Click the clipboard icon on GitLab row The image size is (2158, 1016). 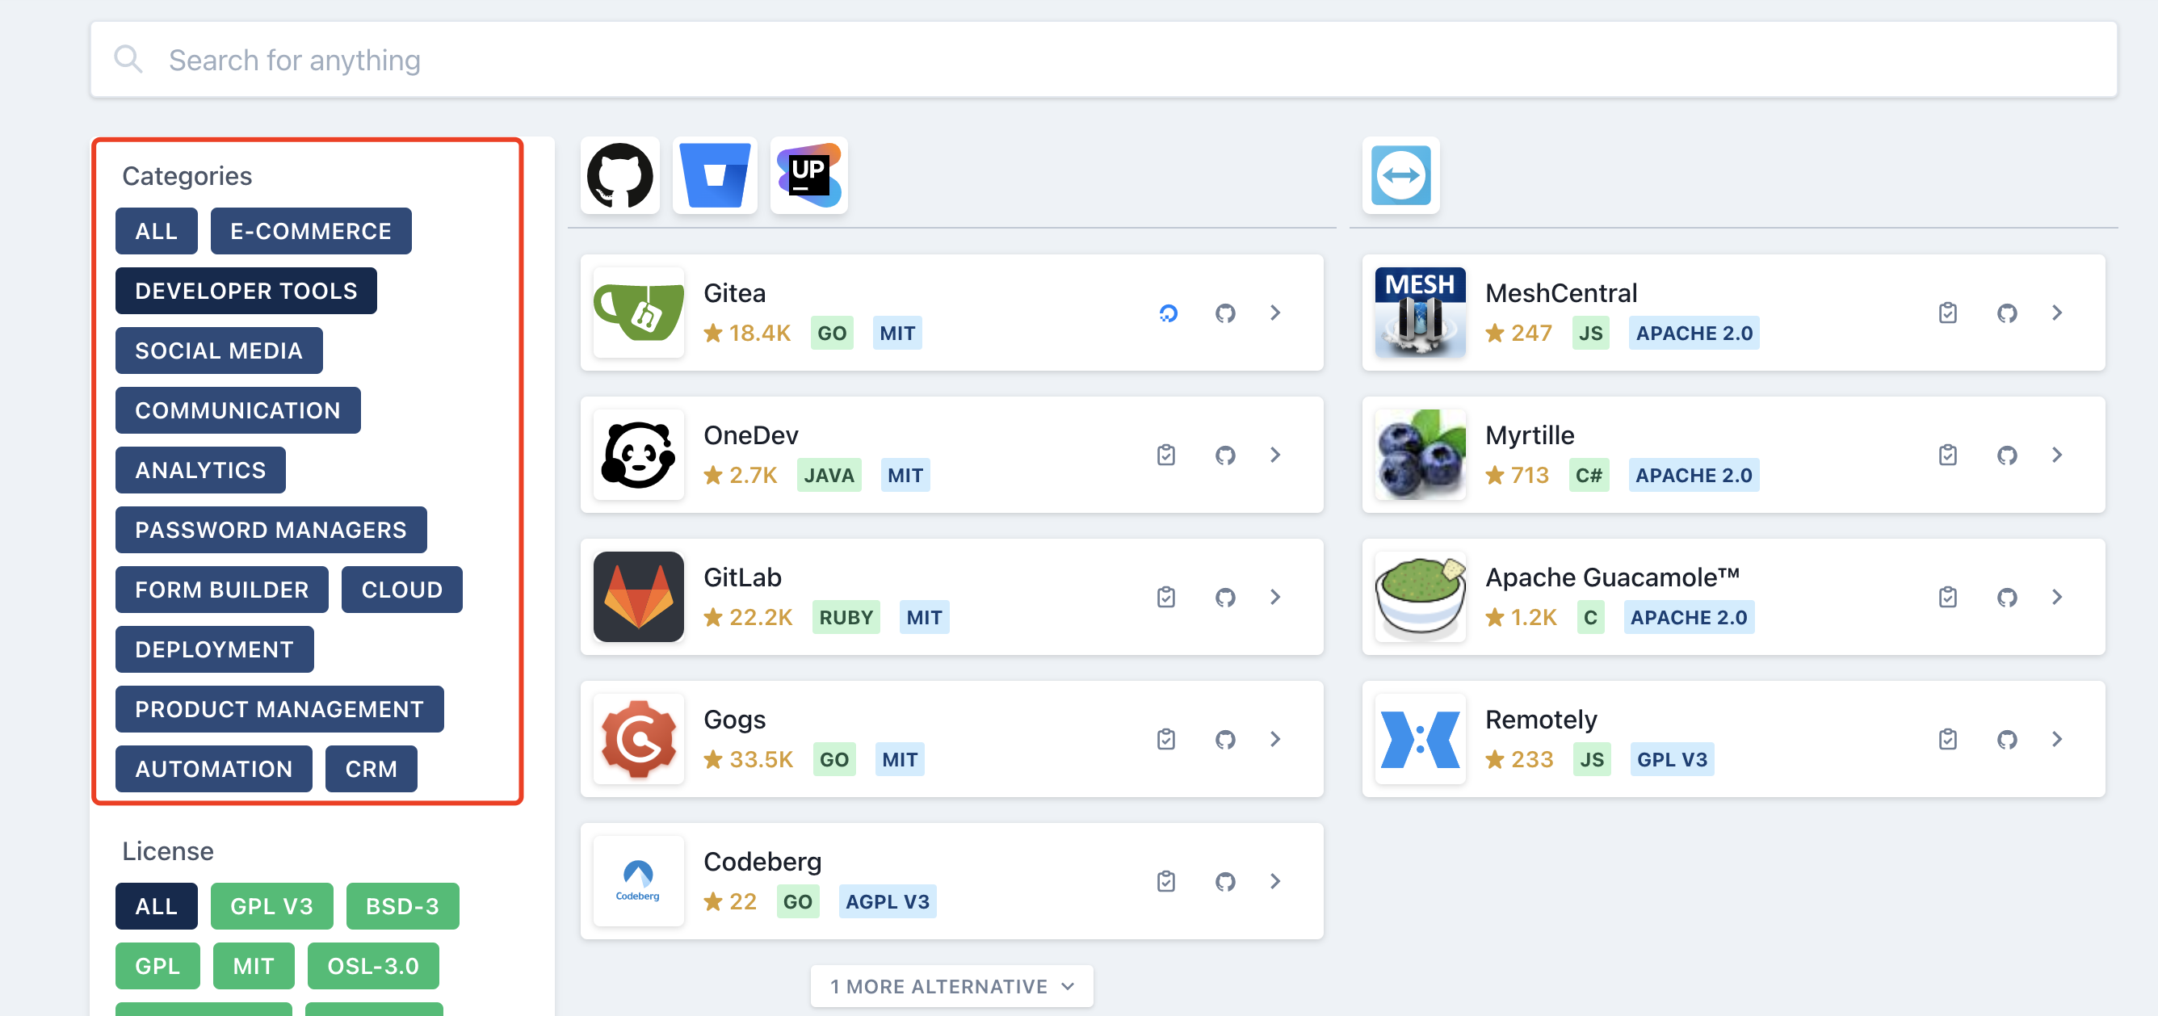tap(1166, 597)
